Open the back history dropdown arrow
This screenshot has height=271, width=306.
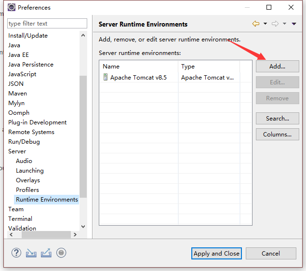[x=265, y=24]
